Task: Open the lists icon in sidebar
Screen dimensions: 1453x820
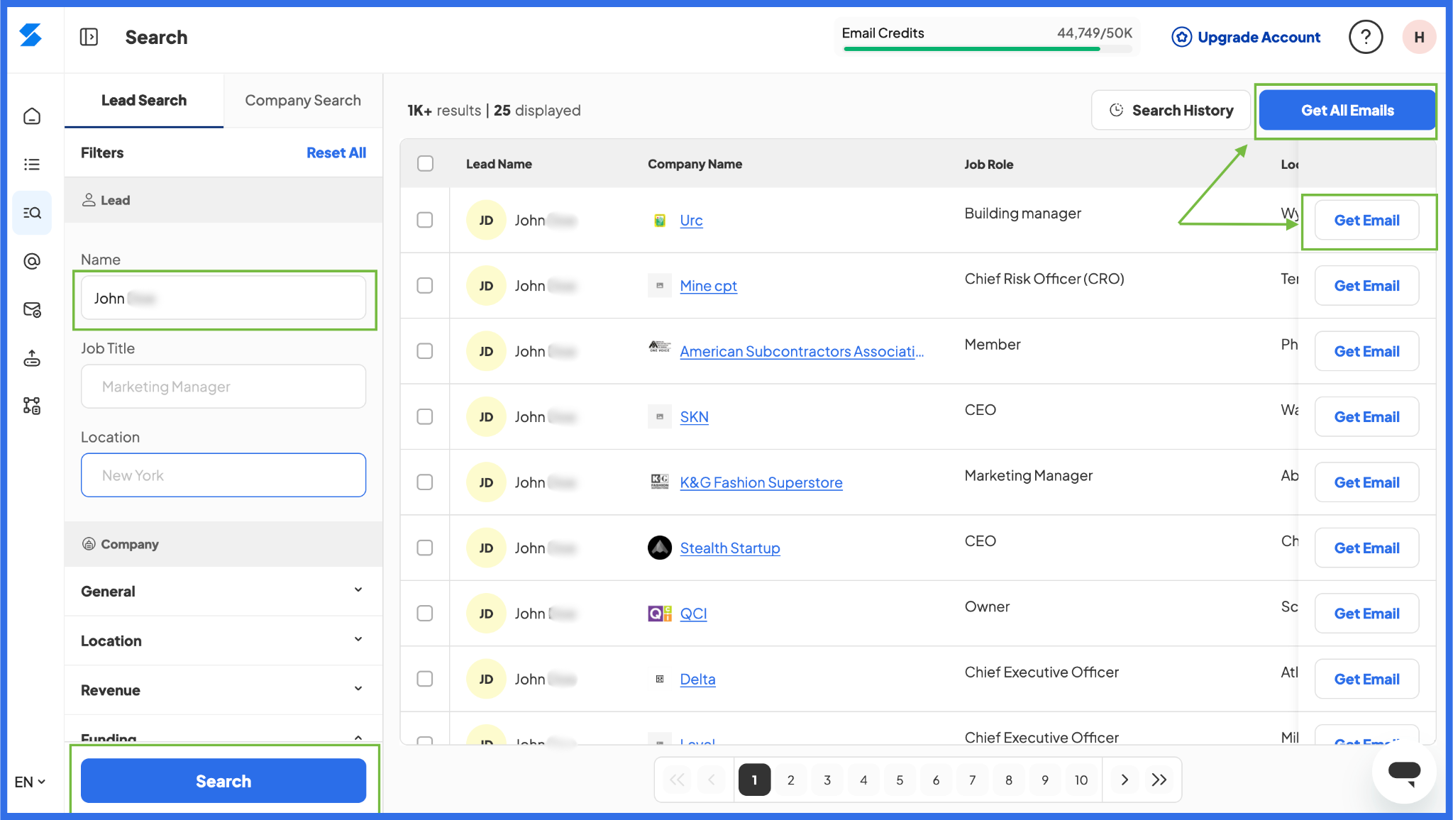Action: [x=32, y=165]
